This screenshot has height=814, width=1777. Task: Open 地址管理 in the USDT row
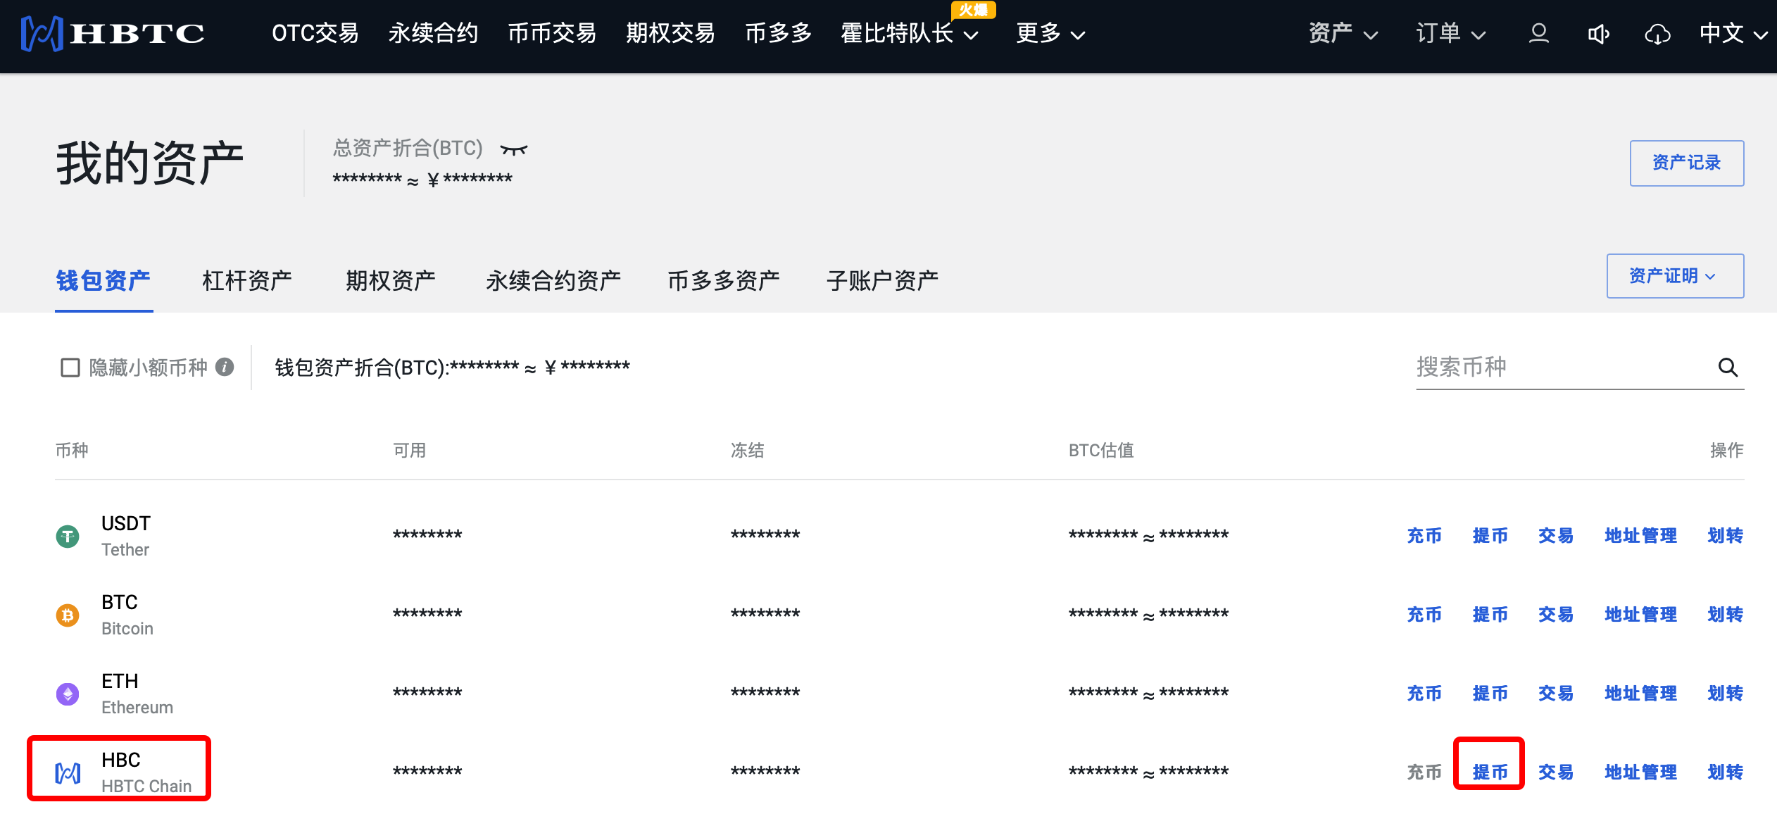(1640, 536)
